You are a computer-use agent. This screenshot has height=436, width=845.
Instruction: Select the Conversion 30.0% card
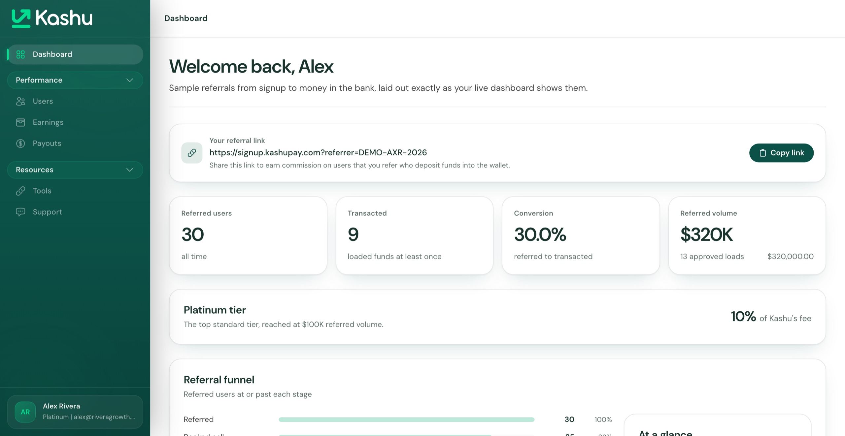point(581,235)
